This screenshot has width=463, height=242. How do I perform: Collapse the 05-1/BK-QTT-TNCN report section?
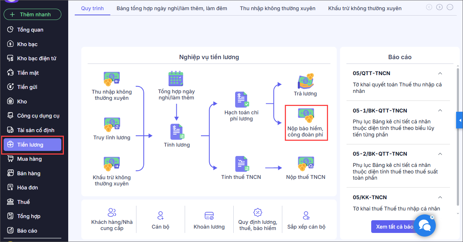point(440,110)
